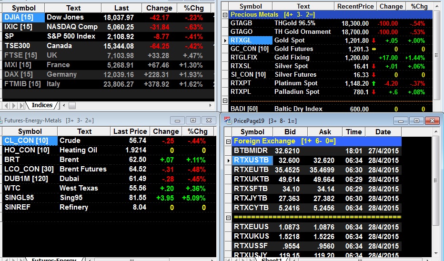Select HO_CON [10] Heating Oil row
444x261 pixels.
pyautogui.click(x=109, y=150)
